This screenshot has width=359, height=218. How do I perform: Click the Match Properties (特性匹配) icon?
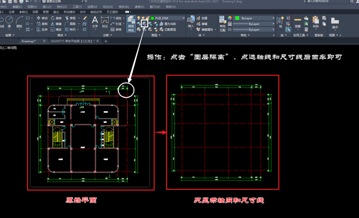[223, 23]
